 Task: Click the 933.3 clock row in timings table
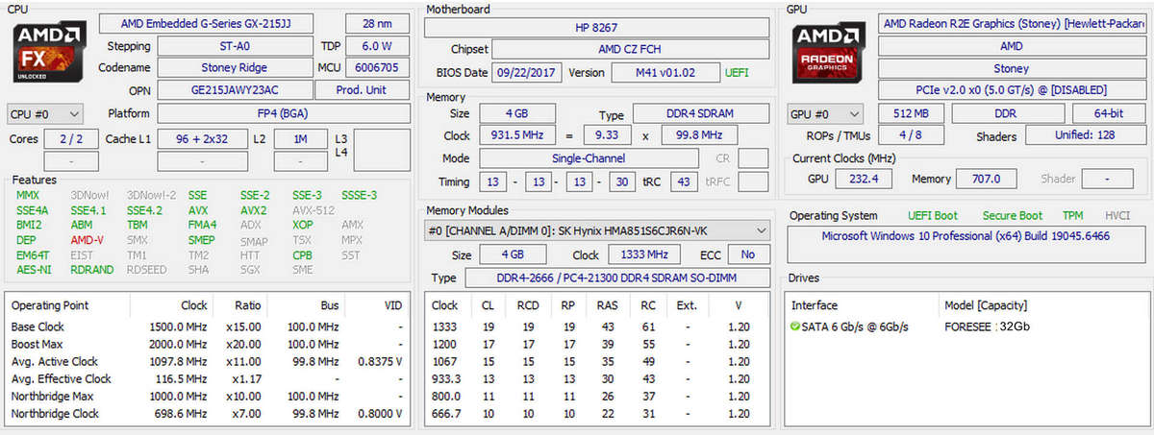[596, 378]
